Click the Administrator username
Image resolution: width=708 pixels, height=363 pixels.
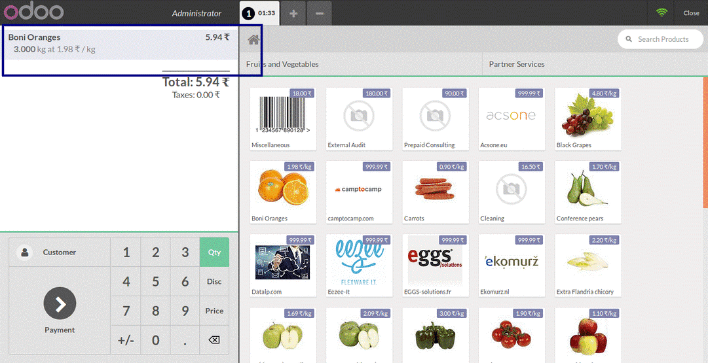point(197,14)
